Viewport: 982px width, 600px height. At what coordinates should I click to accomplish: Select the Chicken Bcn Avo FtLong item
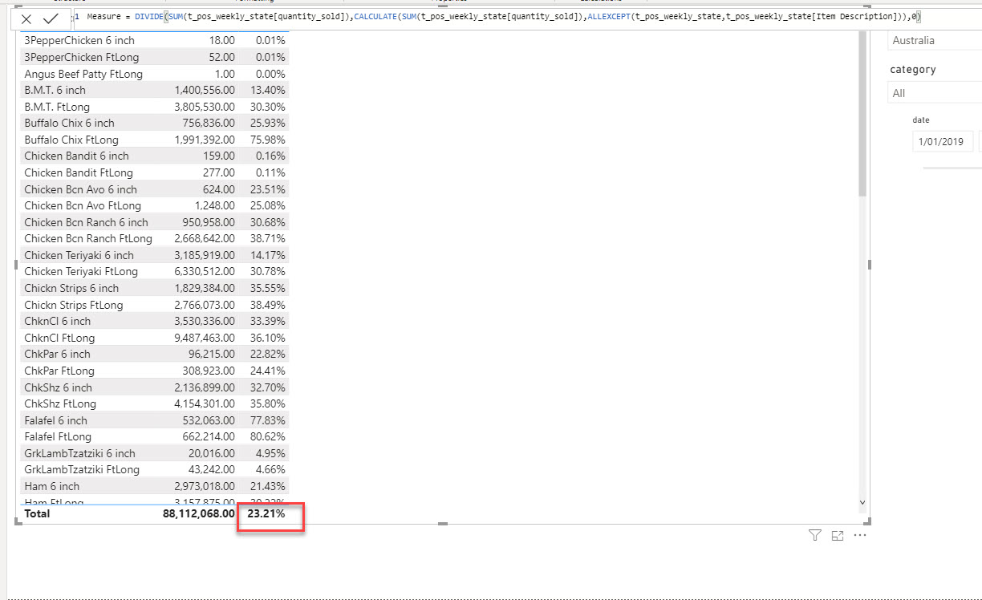83,205
